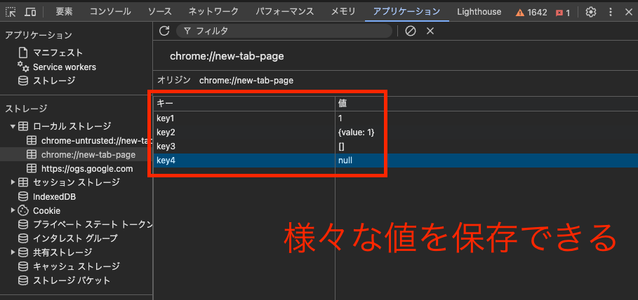Clear all storage entries icon

pyautogui.click(x=411, y=31)
